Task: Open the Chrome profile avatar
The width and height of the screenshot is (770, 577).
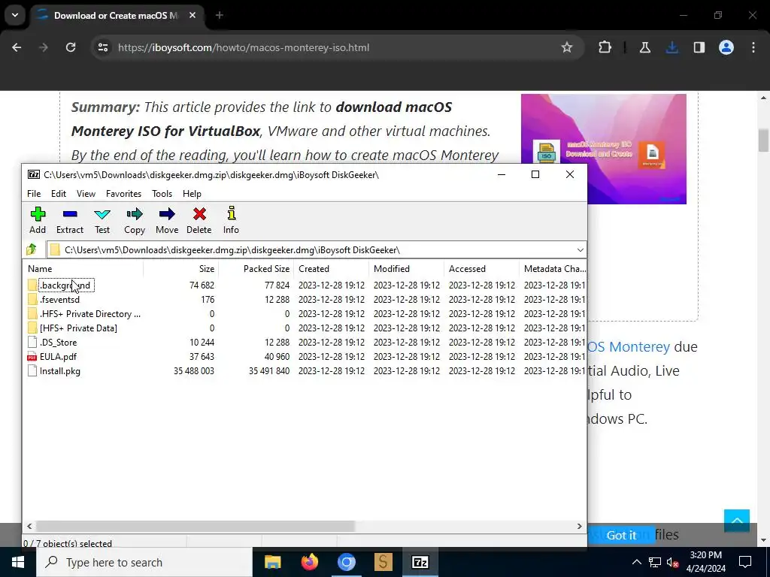Action: pos(726,47)
